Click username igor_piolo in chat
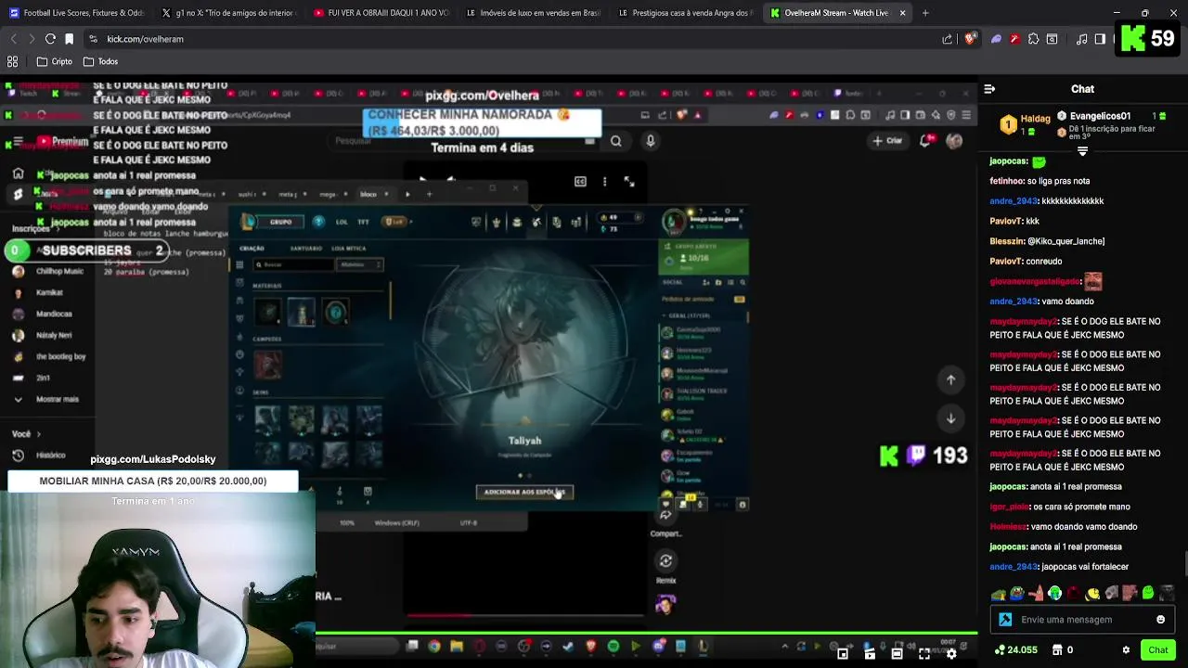Image resolution: width=1188 pixels, height=668 pixels. click(x=1010, y=507)
